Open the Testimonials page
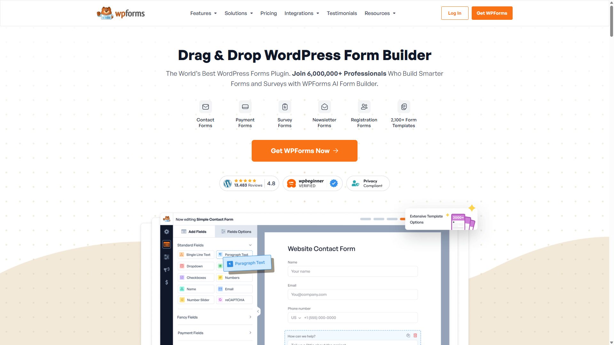614x345 pixels. click(342, 13)
